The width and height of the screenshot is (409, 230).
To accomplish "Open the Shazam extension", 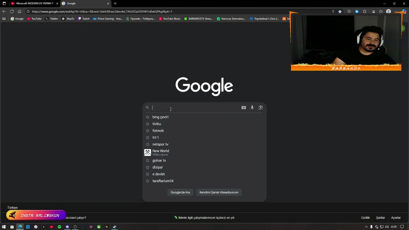I will (x=357, y=11).
